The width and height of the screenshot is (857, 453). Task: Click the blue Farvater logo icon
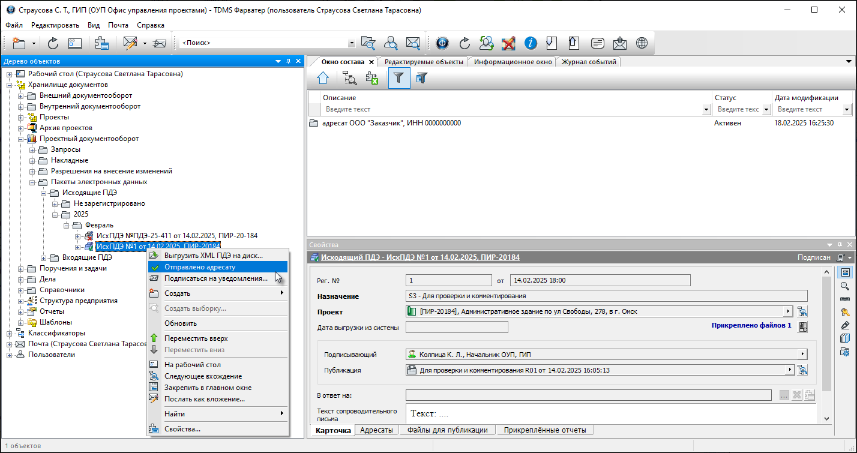[443, 43]
